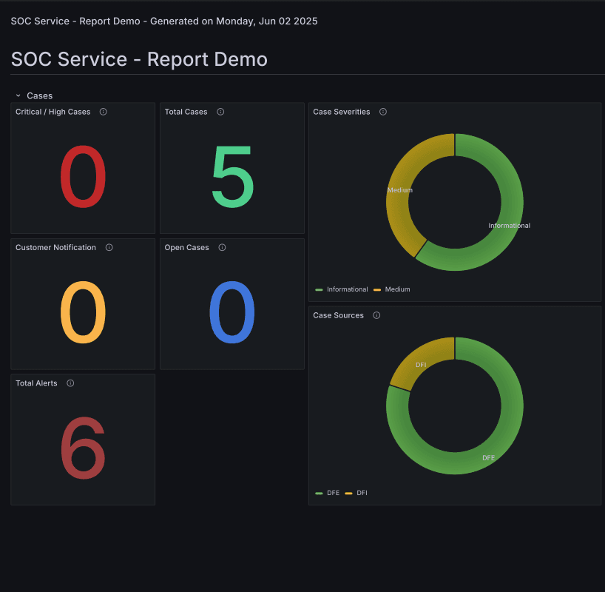605x592 pixels.
Task: Click the yellow DFI legend color swatch
Action: coord(348,493)
